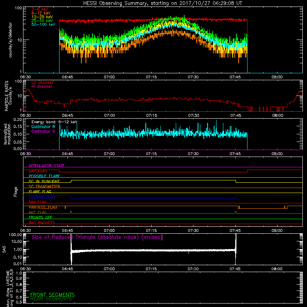Click the AAZ_FLAG label
Screen dimensions: 307x307
coord(38,212)
